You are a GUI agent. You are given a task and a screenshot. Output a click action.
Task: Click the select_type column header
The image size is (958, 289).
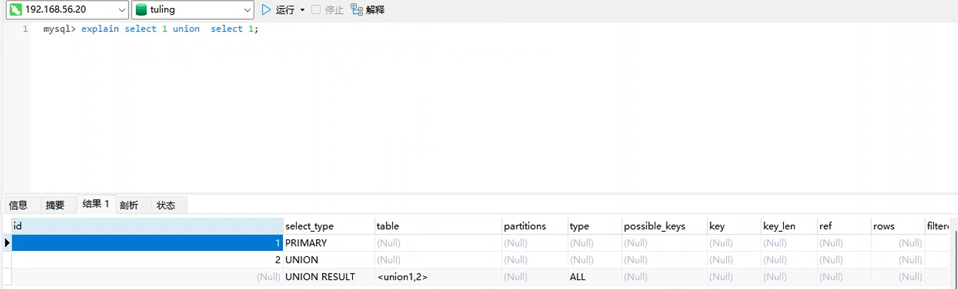coord(310,226)
